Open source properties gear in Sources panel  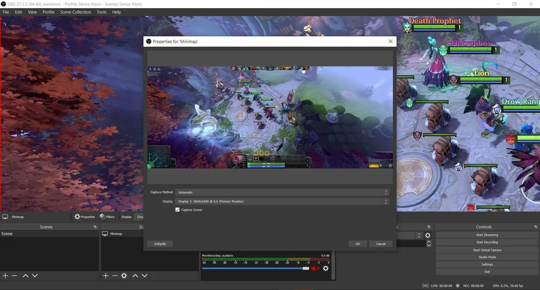point(124,275)
